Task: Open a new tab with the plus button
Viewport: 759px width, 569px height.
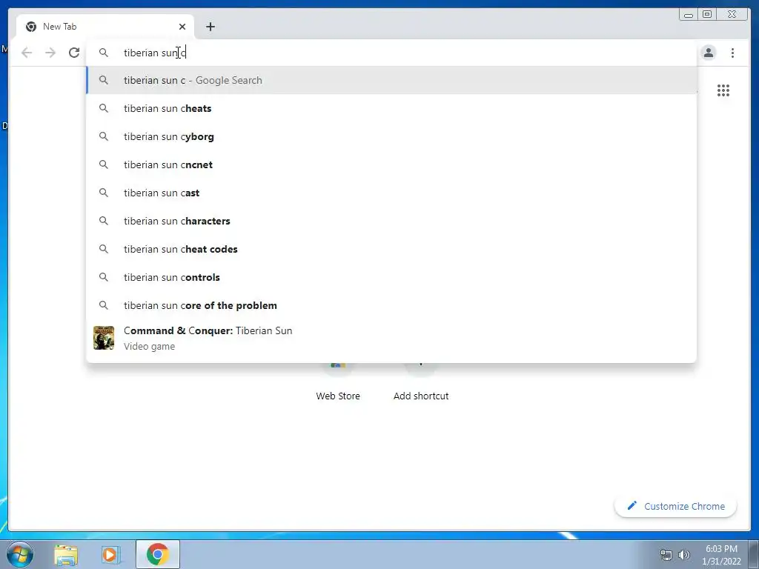Action: (x=210, y=27)
